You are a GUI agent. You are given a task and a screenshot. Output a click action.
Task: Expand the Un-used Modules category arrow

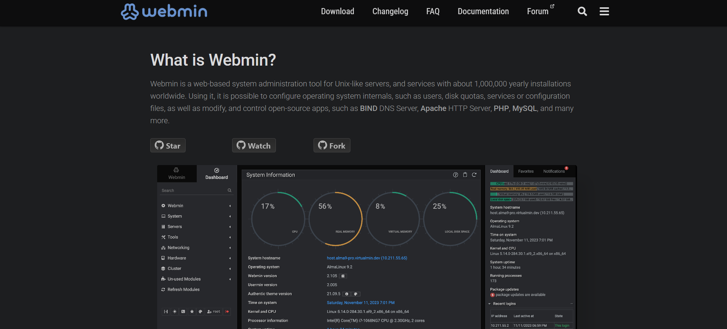pos(230,279)
